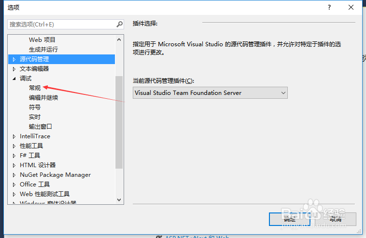Image resolution: width=366 pixels, height=238 pixels.
Task: Select 输出窗口 tree item
Action: coord(41,127)
